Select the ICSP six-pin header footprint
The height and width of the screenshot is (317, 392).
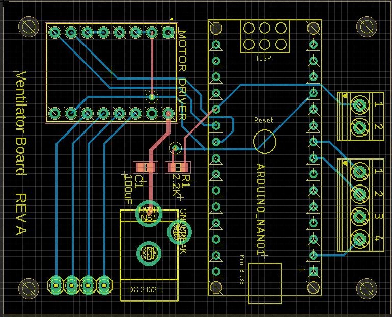pos(264,36)
